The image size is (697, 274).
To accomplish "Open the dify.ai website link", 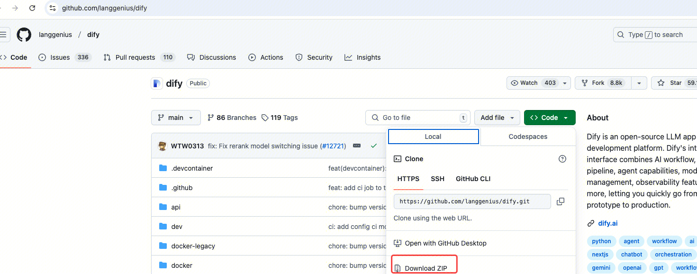I will click(608, 223).
